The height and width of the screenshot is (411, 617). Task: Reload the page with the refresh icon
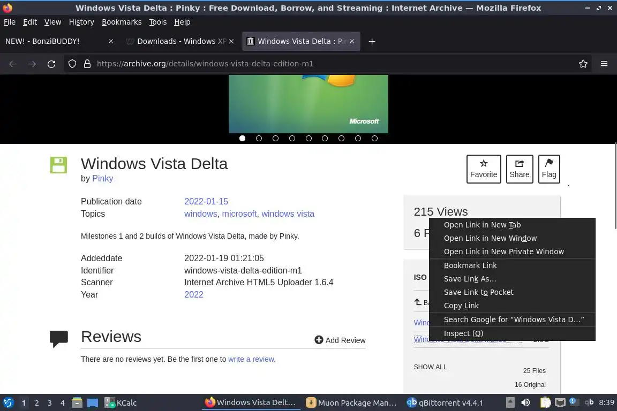coord(51,64)
